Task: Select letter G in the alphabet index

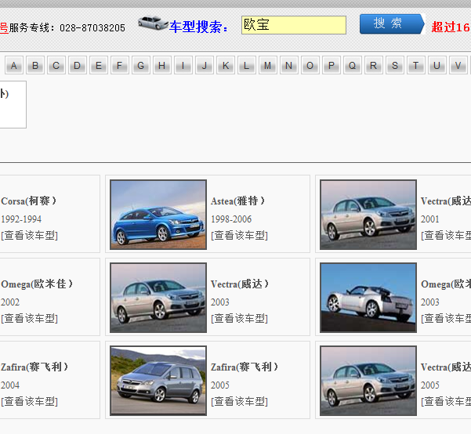Action: coord(141,65)
